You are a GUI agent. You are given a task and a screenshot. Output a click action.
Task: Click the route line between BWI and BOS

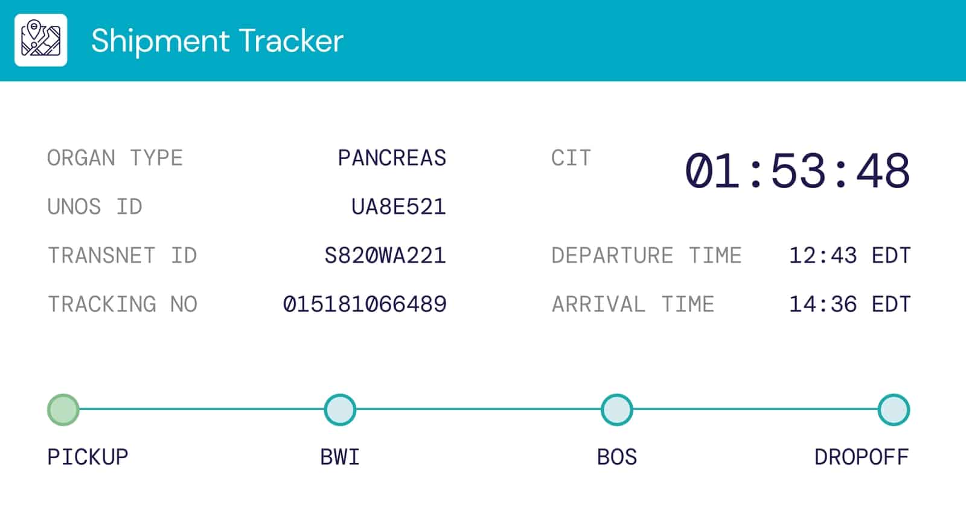pos(478,410)
